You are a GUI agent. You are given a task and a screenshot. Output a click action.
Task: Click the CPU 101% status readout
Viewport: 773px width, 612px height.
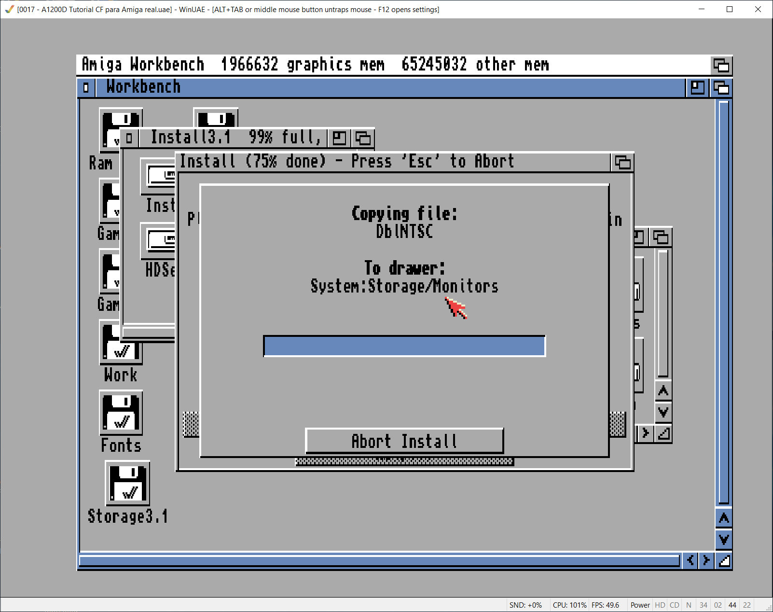click(x=569, y=605)
